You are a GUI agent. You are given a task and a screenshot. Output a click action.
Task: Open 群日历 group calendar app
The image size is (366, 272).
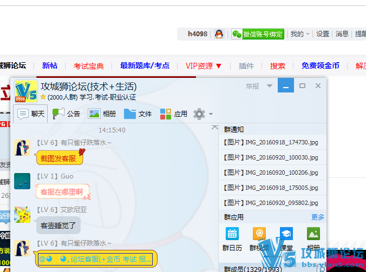(x=233, y=234)
